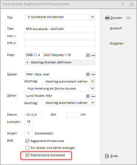Open the help question mark in title bar

(x=122, y=4)
